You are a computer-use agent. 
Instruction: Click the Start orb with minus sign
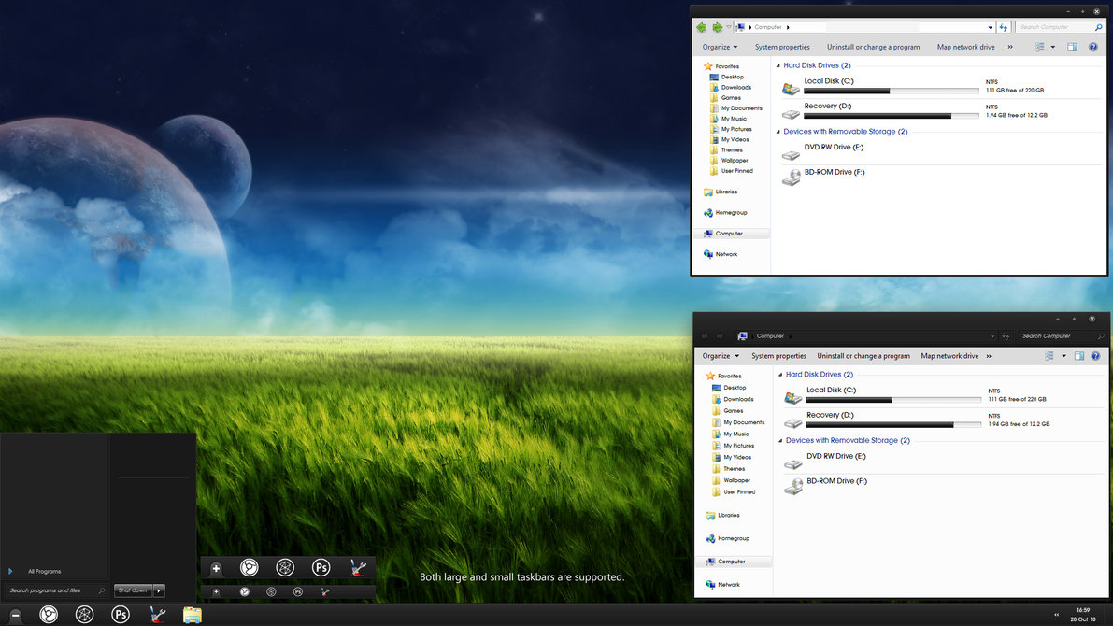tap(15, 616)
